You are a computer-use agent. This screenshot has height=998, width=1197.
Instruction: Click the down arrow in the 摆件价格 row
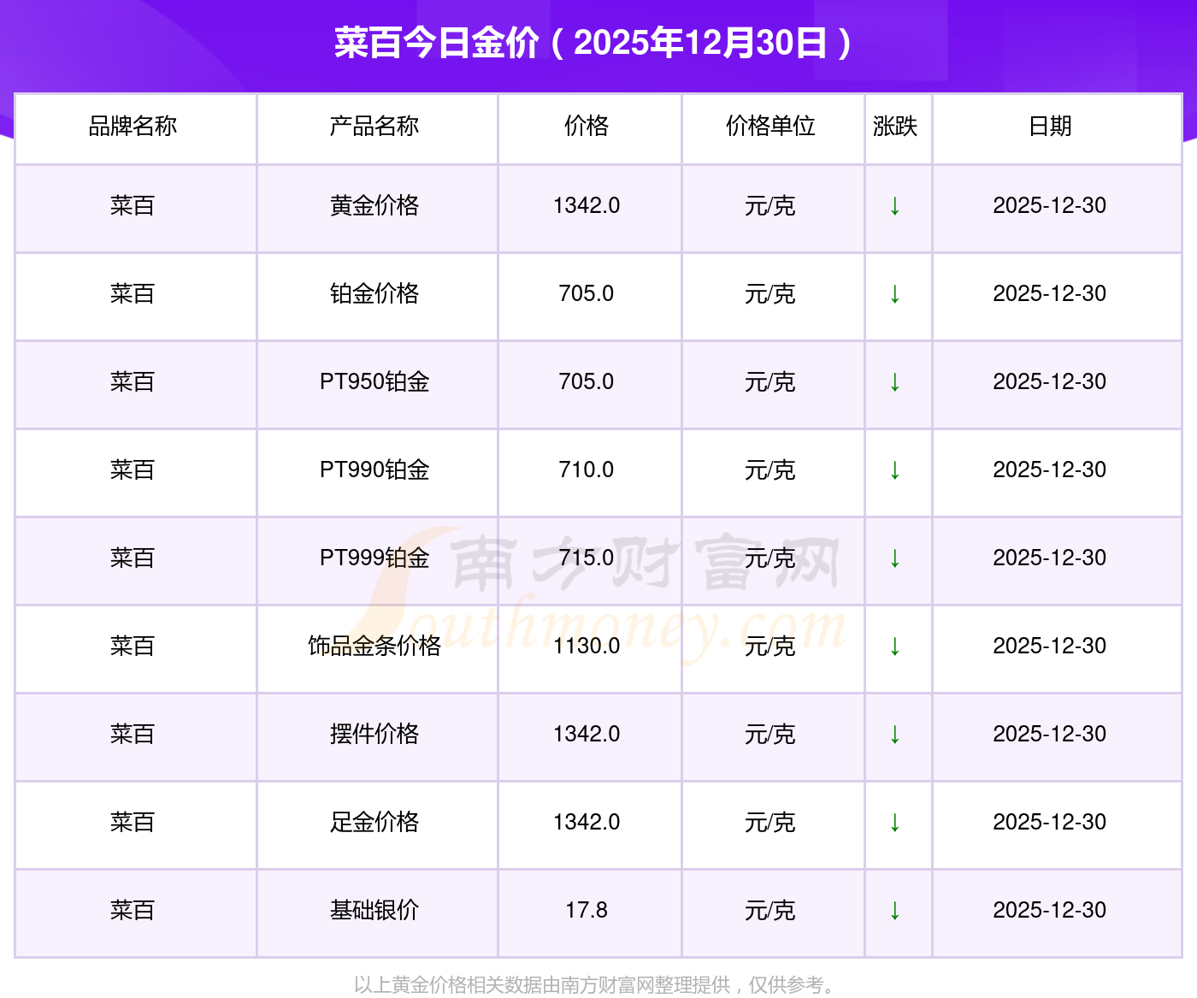click(894, 735)
